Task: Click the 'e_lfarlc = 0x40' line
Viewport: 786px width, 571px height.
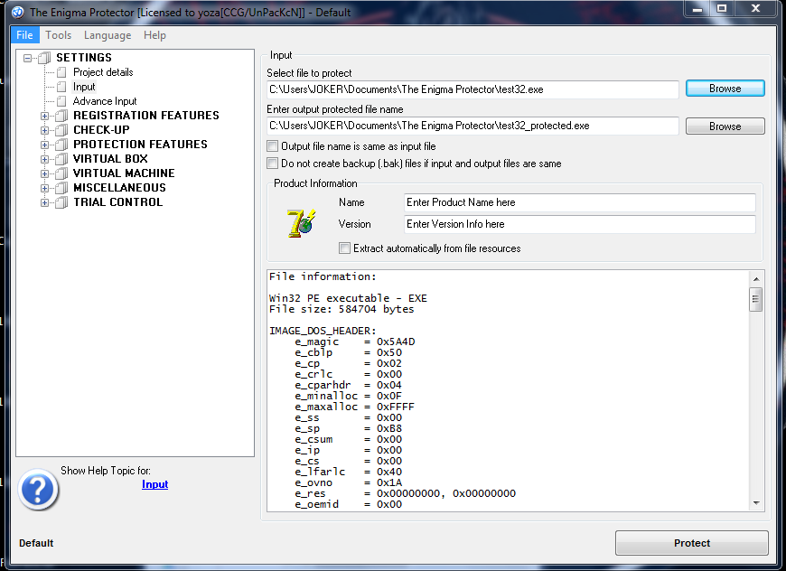Action: (x=349, y=472)
